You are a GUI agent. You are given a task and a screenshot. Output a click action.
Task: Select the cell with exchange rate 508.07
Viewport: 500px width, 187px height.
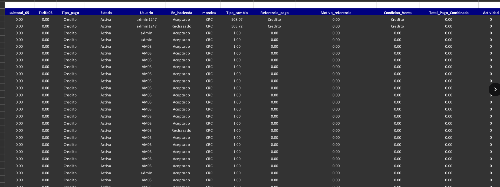[237, 19]
